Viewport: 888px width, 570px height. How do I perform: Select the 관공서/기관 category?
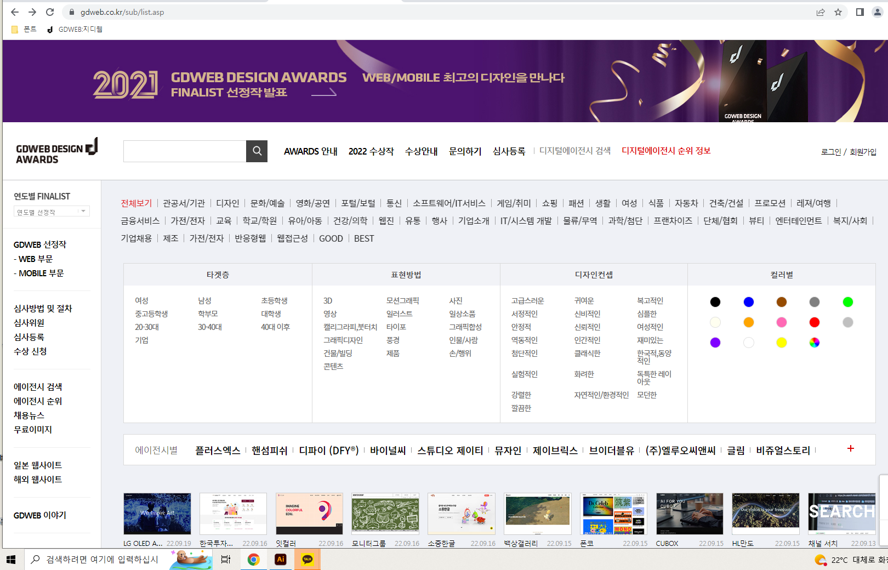[x=184, y=203]
